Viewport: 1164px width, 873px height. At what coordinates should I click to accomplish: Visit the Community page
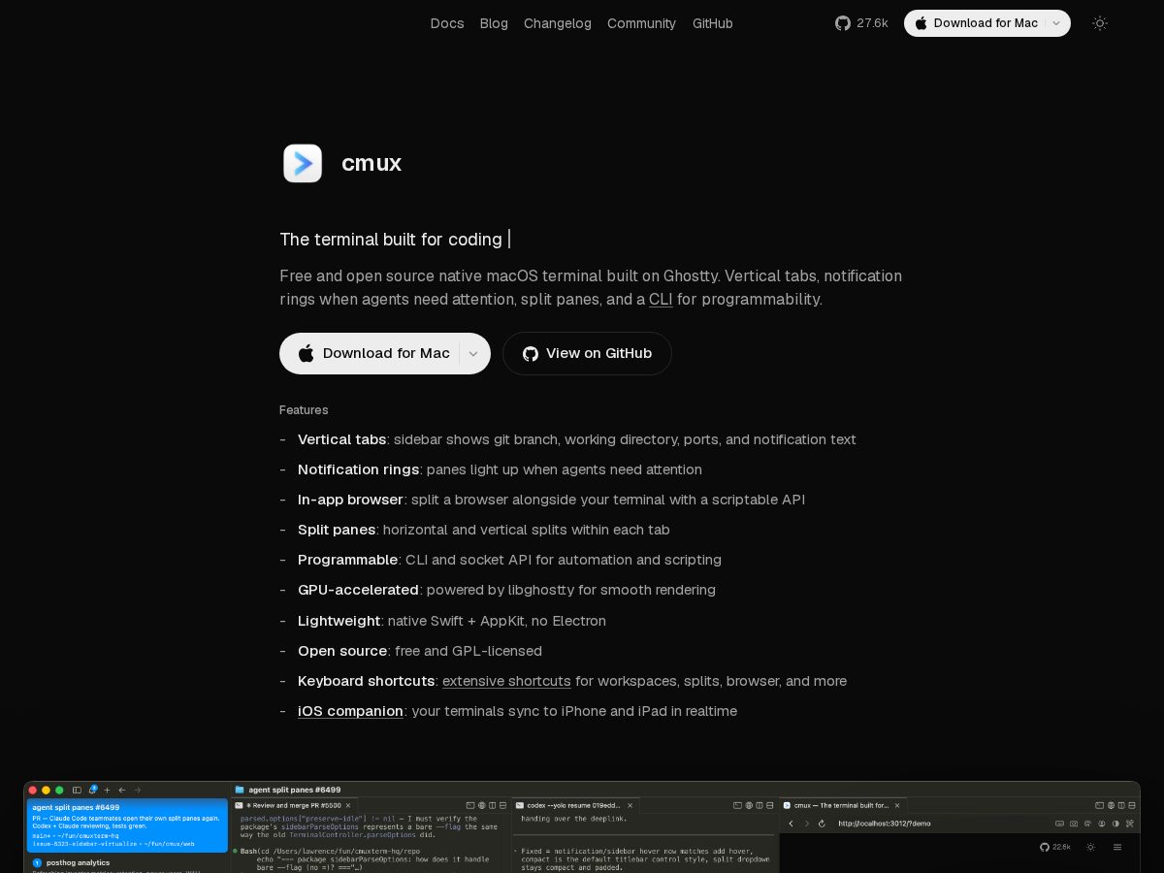point(641,23)
